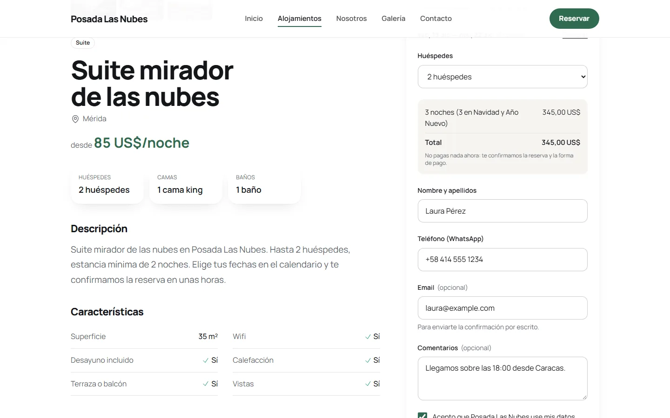Click the Desayuno incluido checkmark icon

coord(206,360)
